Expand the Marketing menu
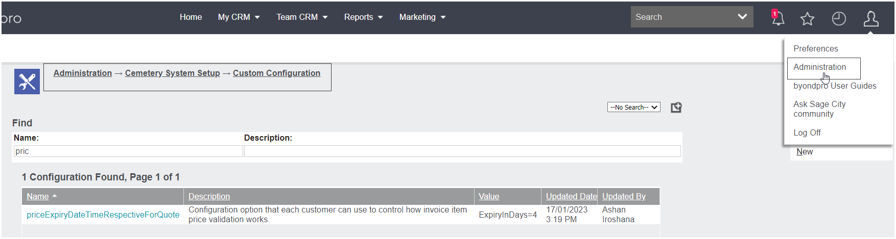This screenshot has height=239, width=896. pos(422,17)
